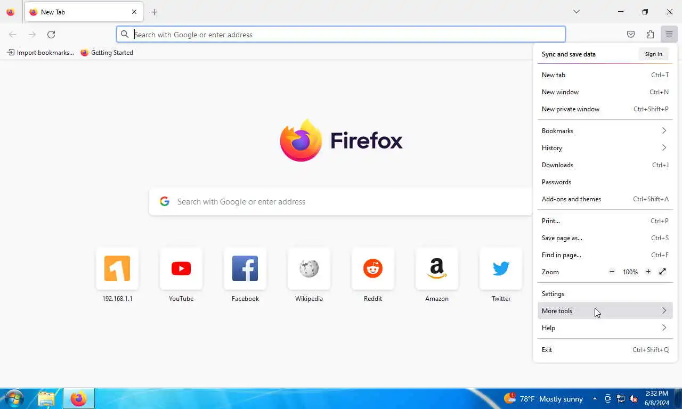Expand the Bookmarks submenu
Image resolution: width=682 pixels, height=409 pixels.
(x=605, y=131)
